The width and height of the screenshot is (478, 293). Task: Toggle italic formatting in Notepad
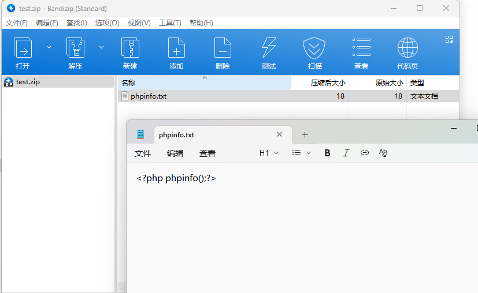click(346, 153)
